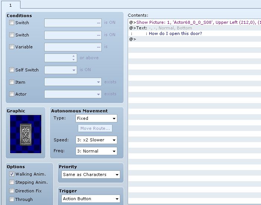Screen dimensions: 261x205
Task: Uncheck the Walking Anim. option
Action: click(x=12, y=174)
